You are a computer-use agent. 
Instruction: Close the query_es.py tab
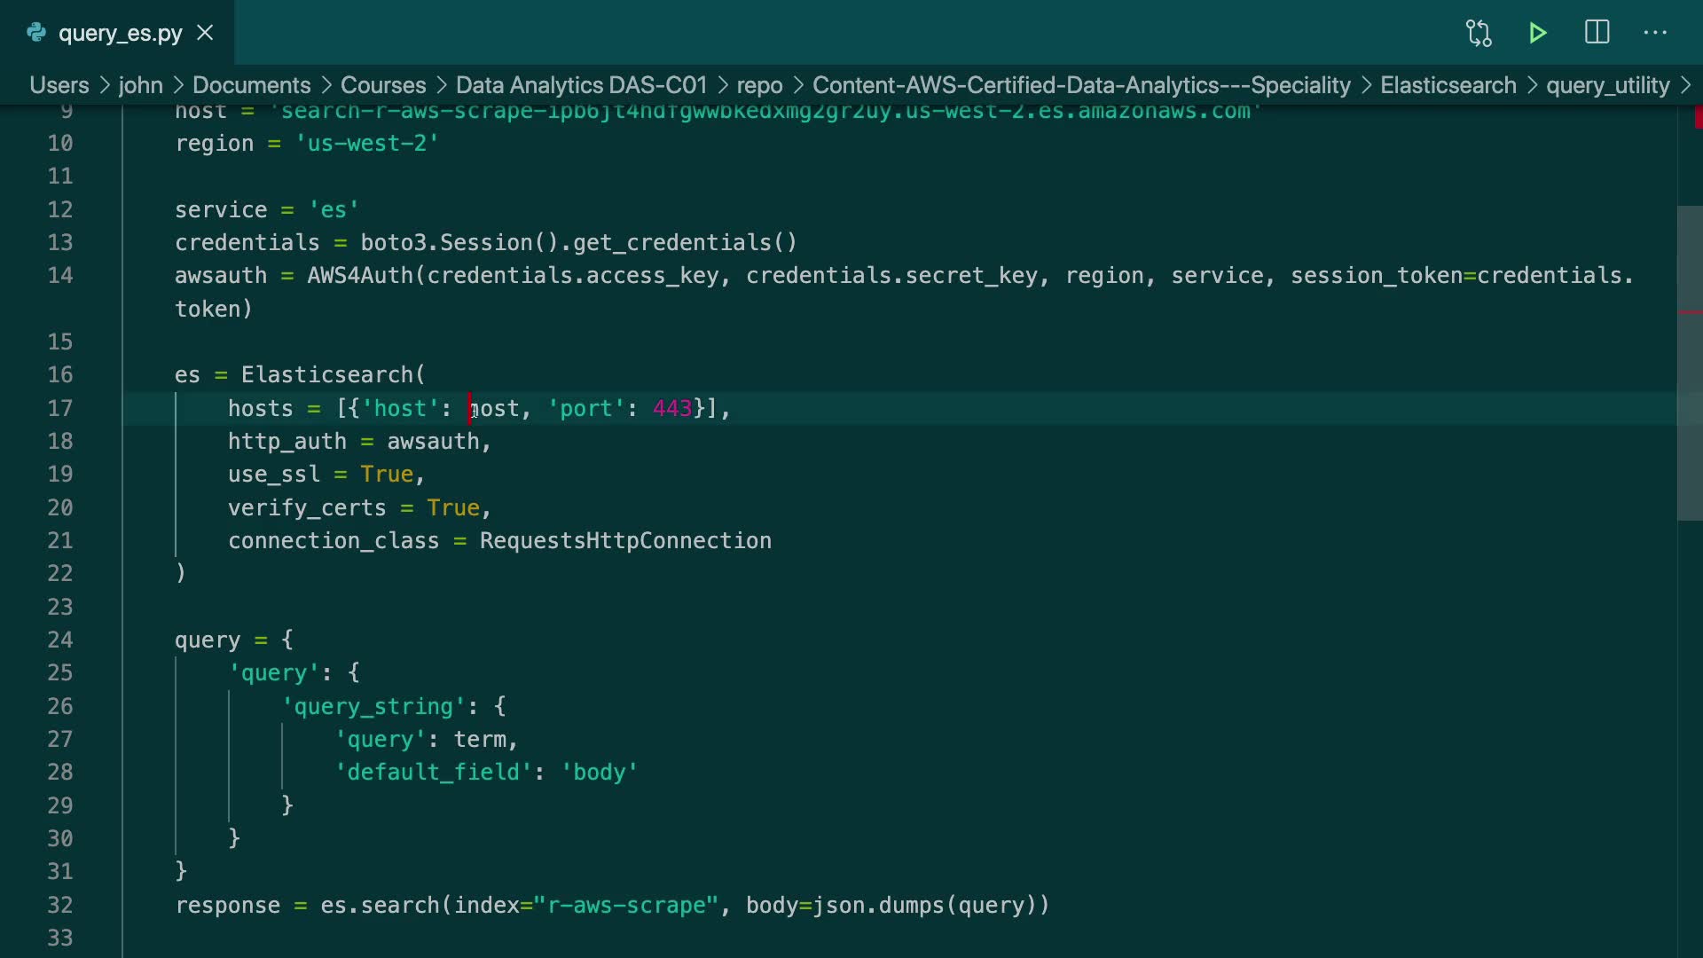point(205,33)
